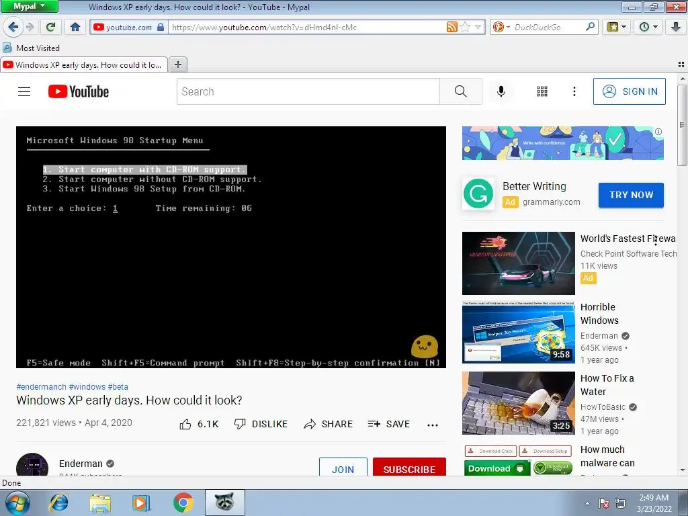Image resolution: width=688 pixels, height=516 pixels.
Task: Open the home page via the house icon
Action: coord(75,27)
